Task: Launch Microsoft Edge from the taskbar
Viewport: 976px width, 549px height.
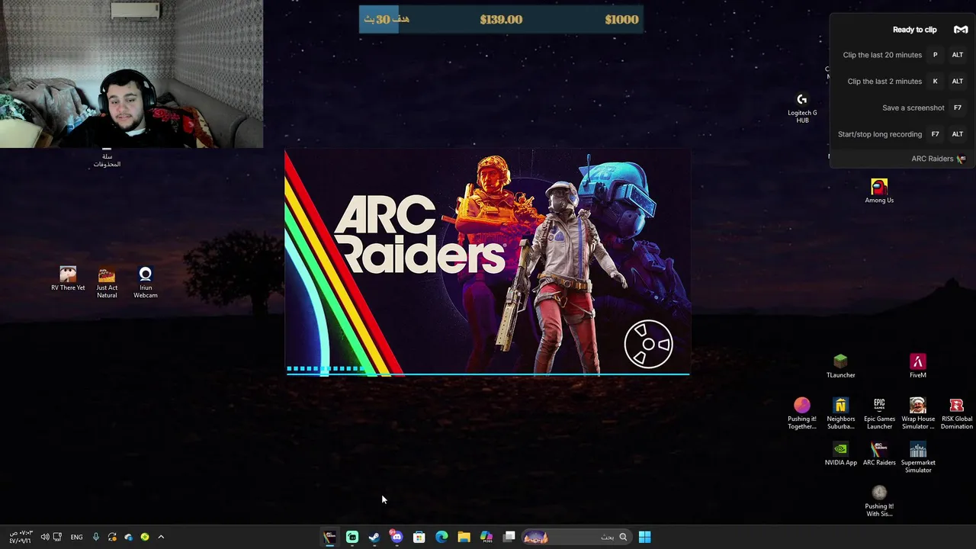Action: coord(441,537)
